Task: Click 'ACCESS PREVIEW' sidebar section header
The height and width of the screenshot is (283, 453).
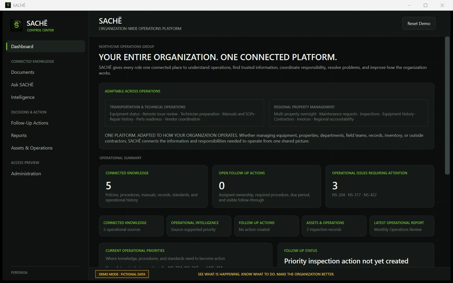Action: [25, 163]
